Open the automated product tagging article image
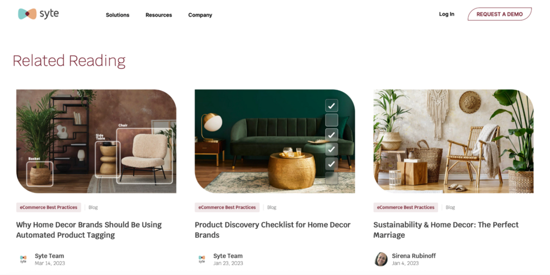 [96, 141]
